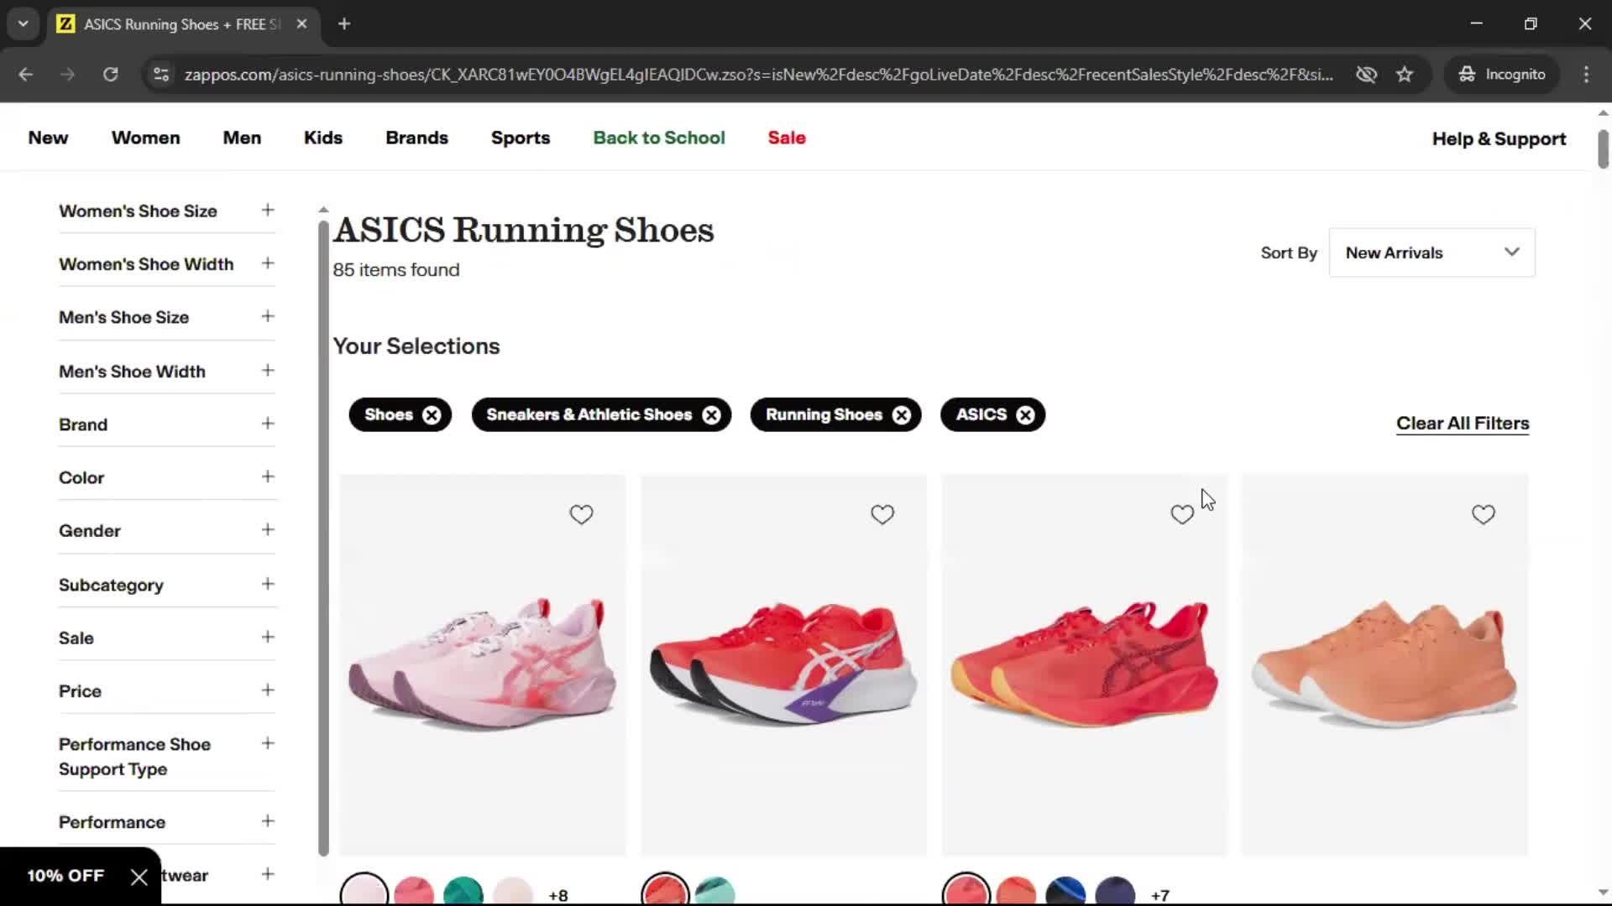Expand the Subcategory filter
This screenshot has width=1612, height=906.
pyautogui.click(x=167, y=585)
